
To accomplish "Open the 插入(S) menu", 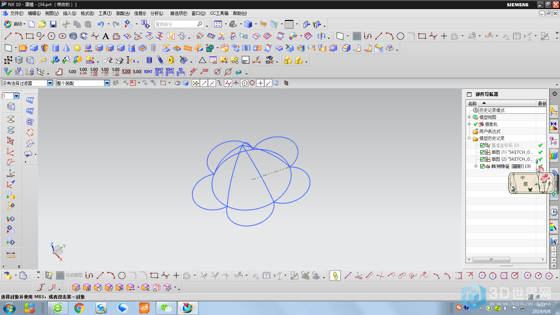I will point(70,13).
